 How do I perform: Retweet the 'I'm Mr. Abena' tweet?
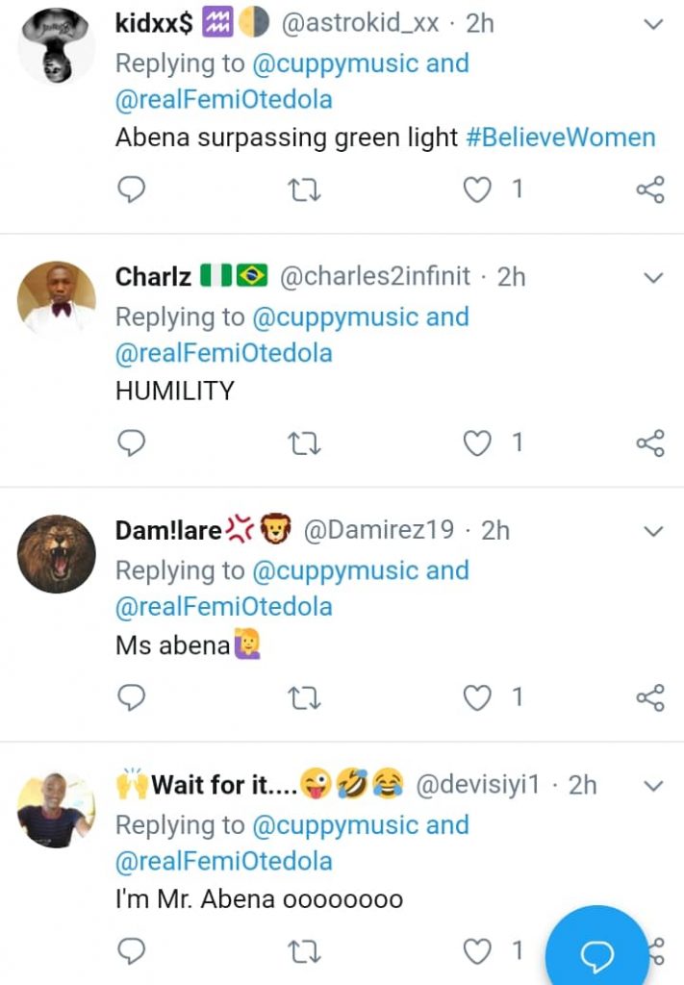pyautogui.click(x=305, y=951)
